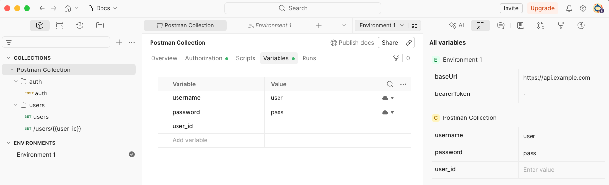This screenshot has width=609, height=185.
Task: Open the forks panel icon
Action: click(x=561, y=25)
